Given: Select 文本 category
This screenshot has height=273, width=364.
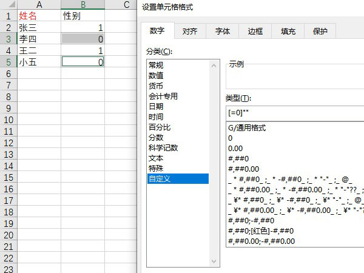Looking at the screenshot, I should tap(178, 158).
